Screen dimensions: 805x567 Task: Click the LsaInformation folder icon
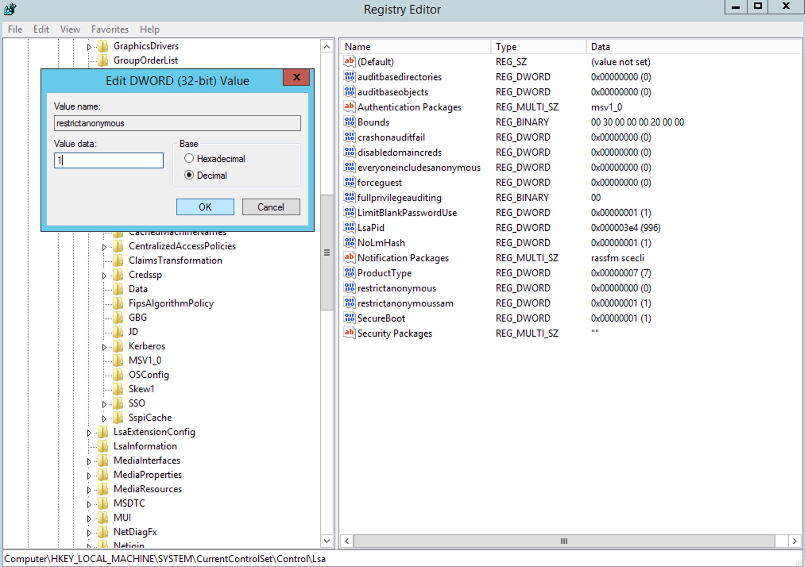(103, 446)
